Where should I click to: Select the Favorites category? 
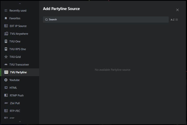[x=20, y=18]
